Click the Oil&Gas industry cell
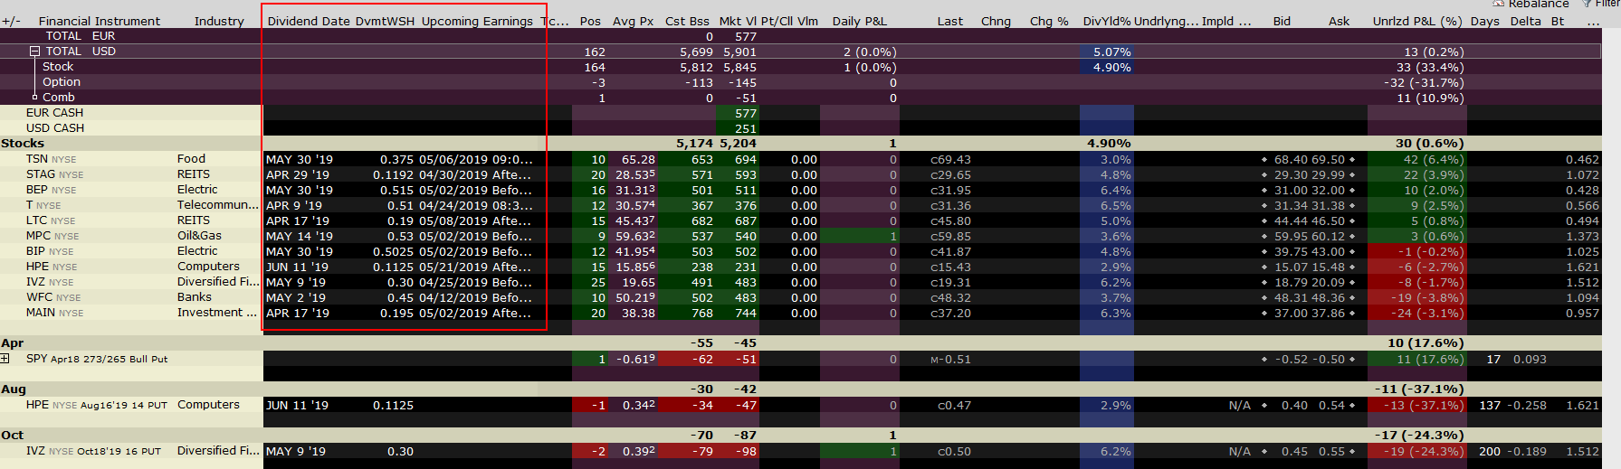Image resolution: width=1621 pixels, height=469 pixels. (199, 236)
